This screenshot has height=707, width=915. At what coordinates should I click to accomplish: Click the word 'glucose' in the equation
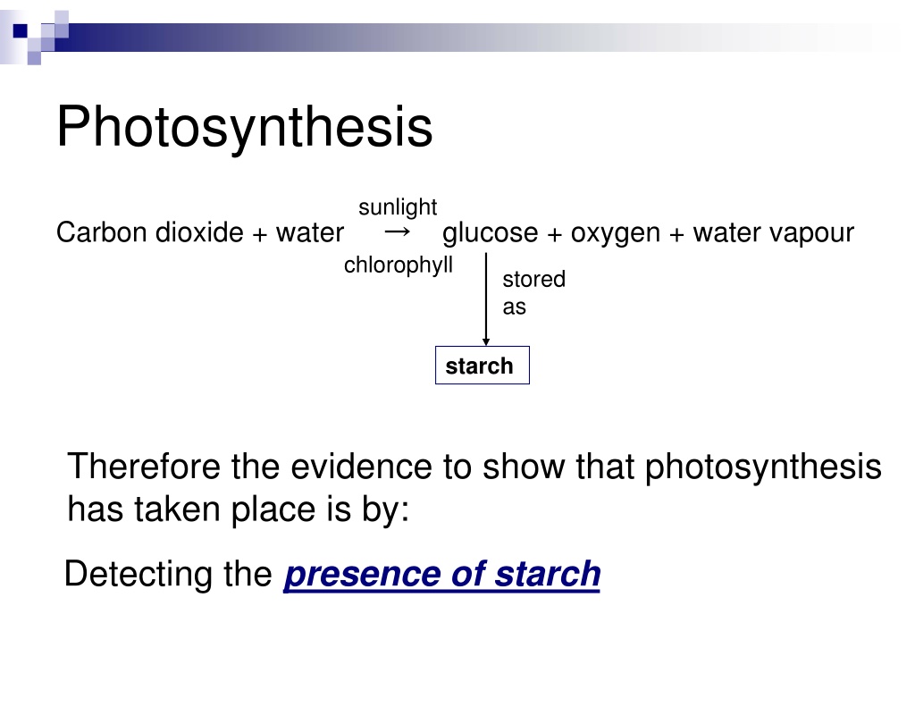pos(491,233)
